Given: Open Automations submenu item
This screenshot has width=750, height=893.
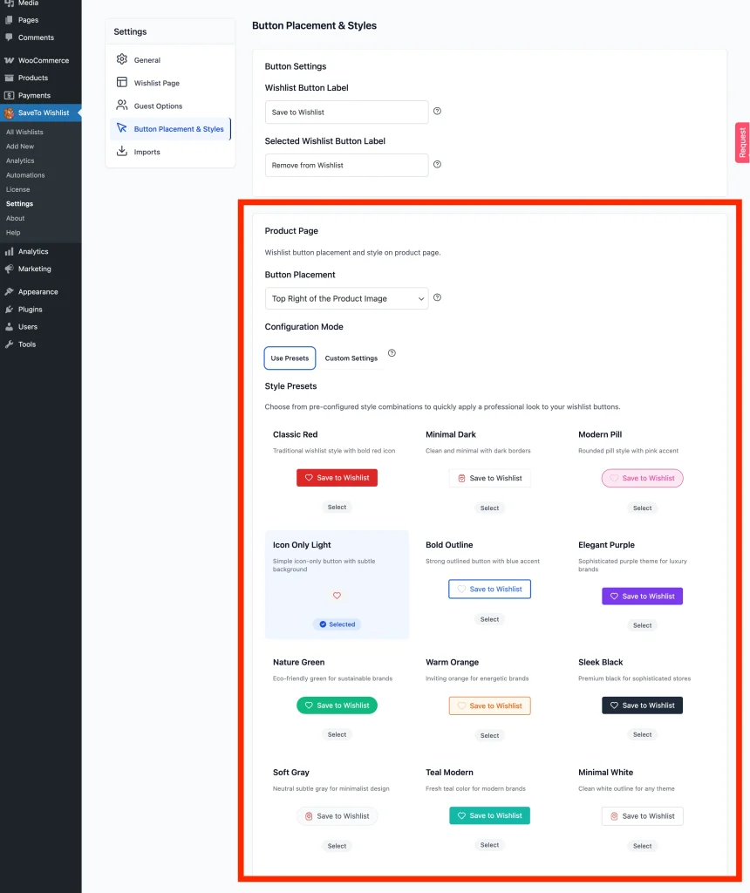Looking at the screenshot, I should 25,174.
